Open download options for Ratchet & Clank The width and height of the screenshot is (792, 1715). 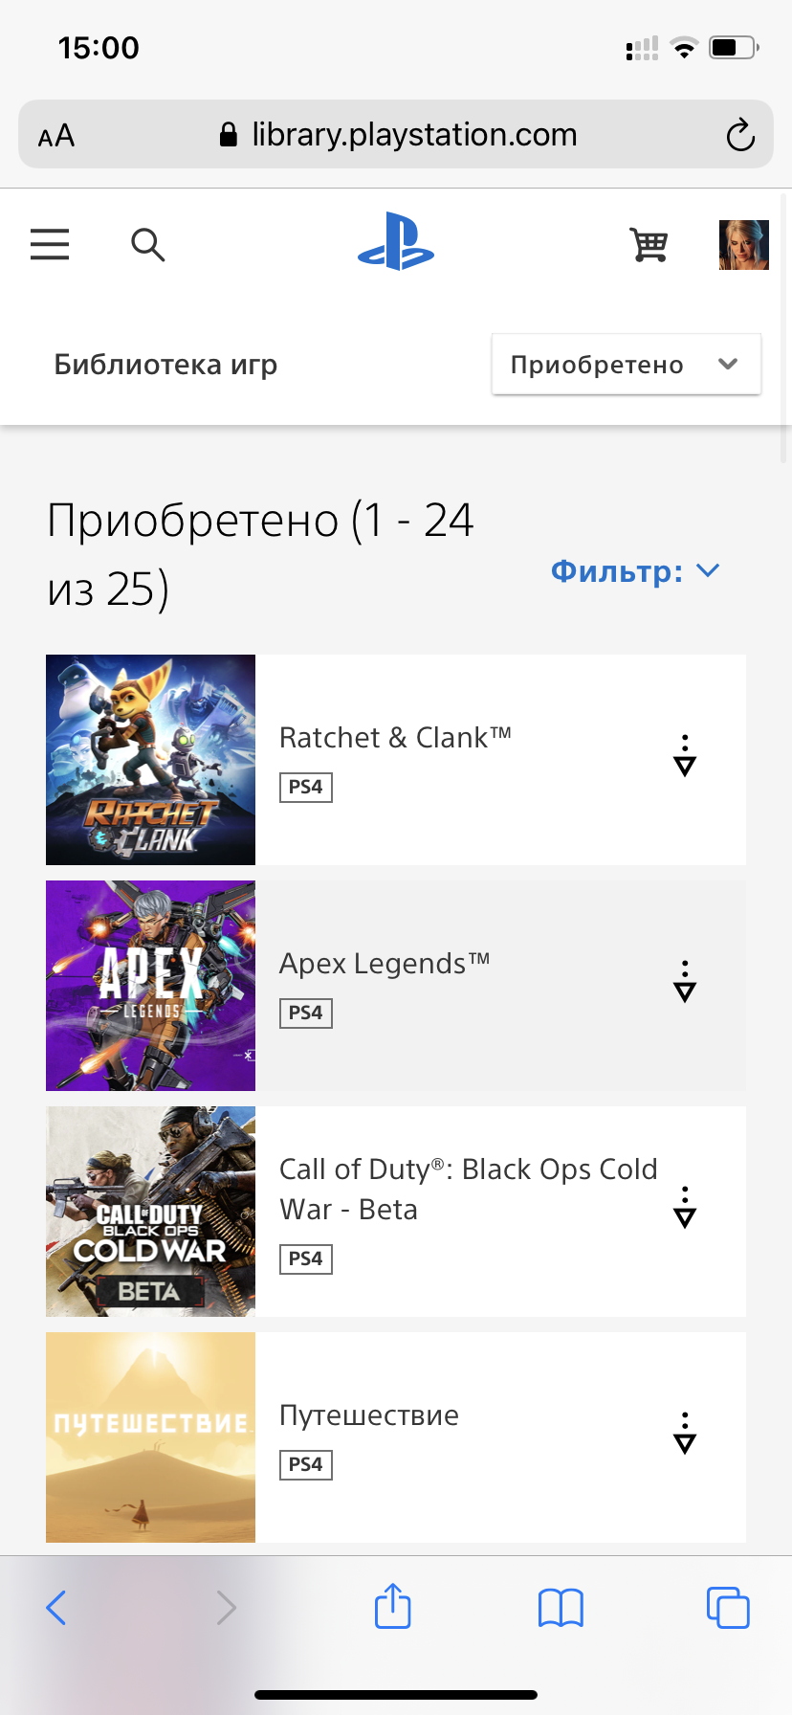coord(685,755)
